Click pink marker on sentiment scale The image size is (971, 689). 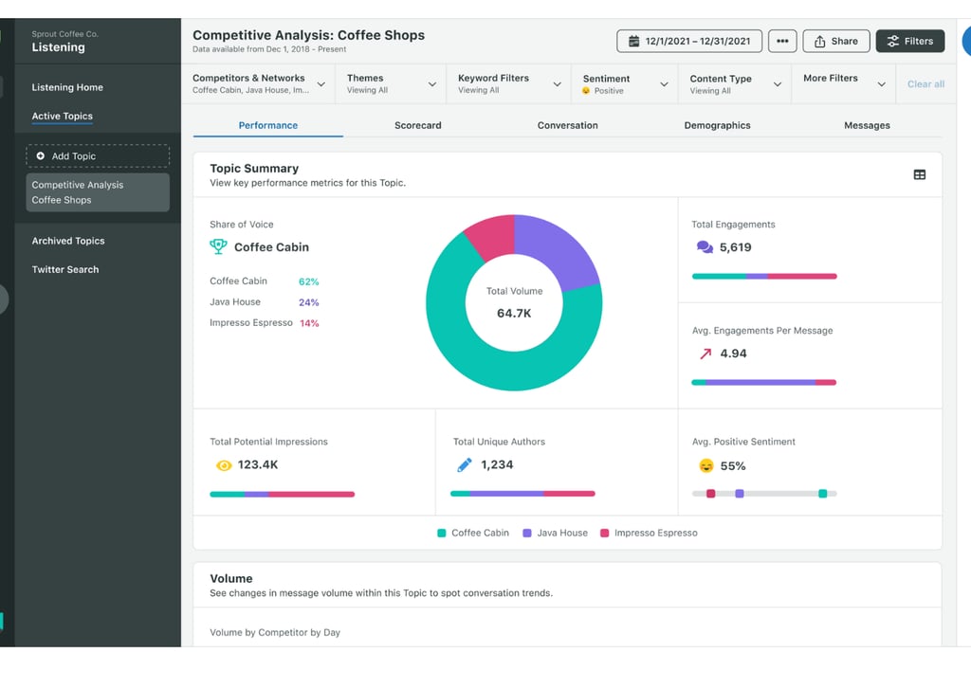click(711, 494)
